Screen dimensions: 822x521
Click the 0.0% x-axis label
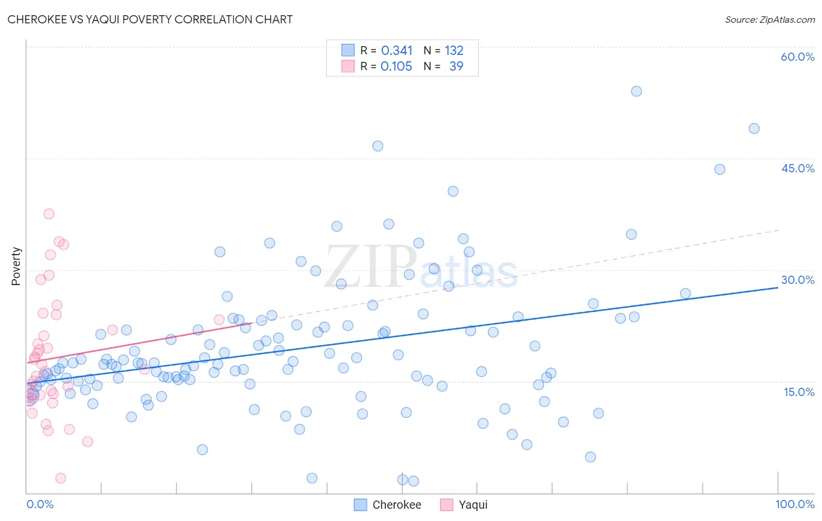40,504
